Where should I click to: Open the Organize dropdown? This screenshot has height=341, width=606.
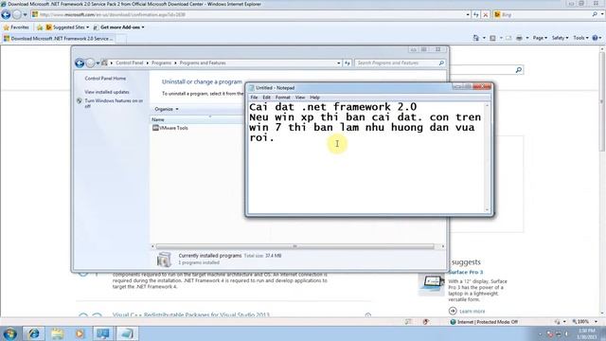[167, 110]
